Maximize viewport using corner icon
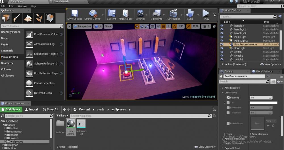This screenshot has height=150, width=284. pyautogui.click(x=214, y=27)
